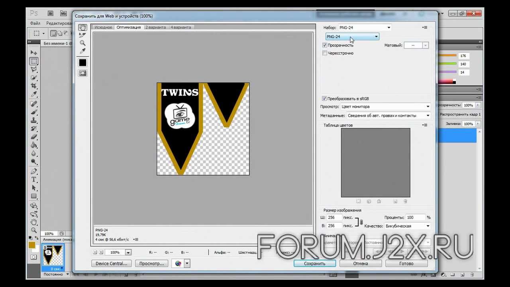Select the Slice Select tool in the dialog
The width and height of the screenshot is (510, 287).
[82, 35]
